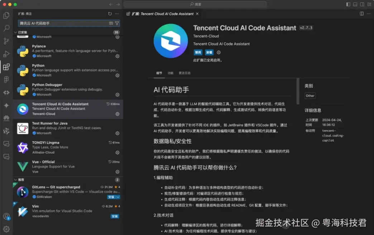This screenshot has width=374, height=235.
Task: Click the 禁用 button
Action: click(x=198, y=52)
